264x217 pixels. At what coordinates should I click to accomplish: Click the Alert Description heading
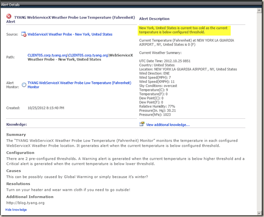[x=154, y=19]
